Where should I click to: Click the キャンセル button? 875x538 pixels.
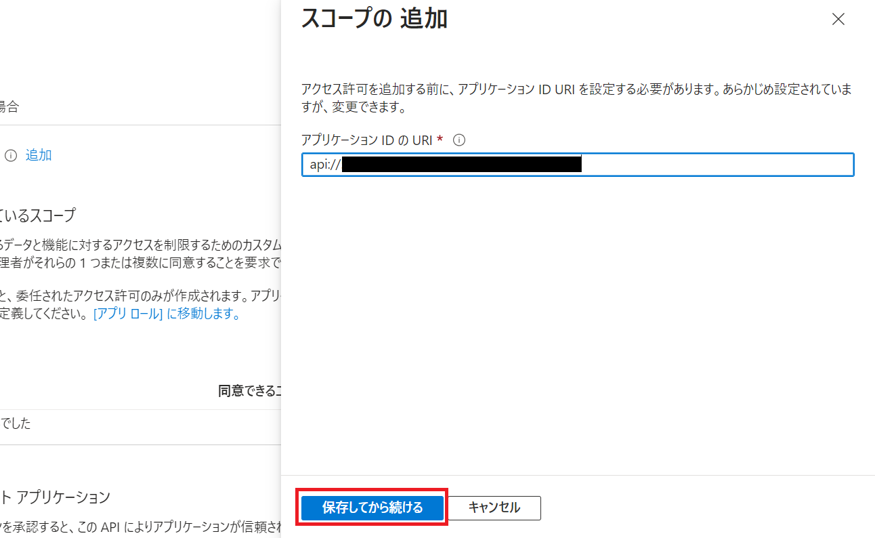pos(494,508)
